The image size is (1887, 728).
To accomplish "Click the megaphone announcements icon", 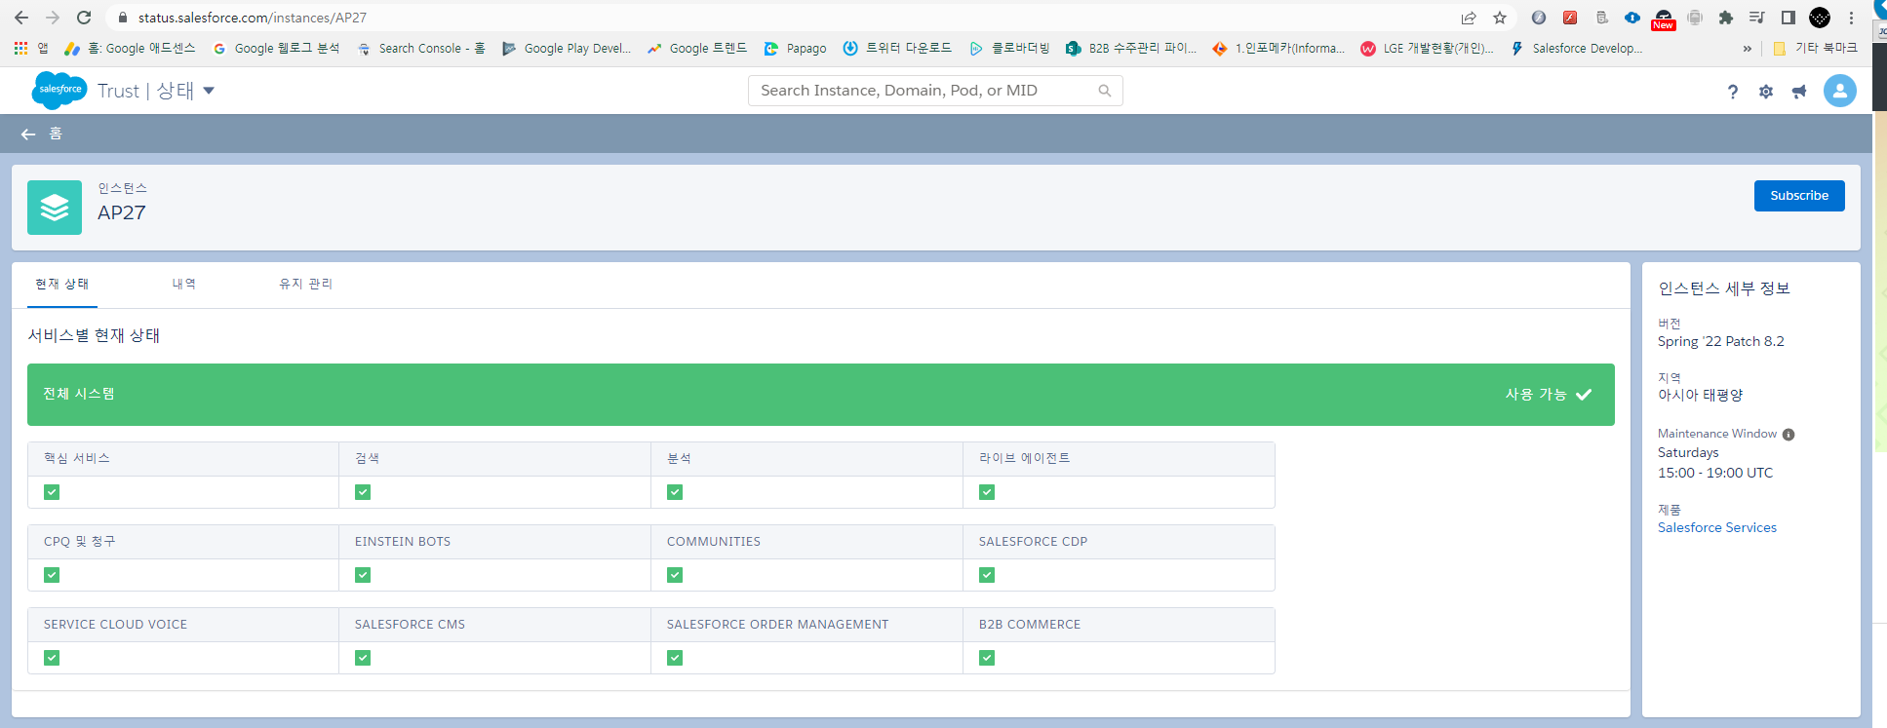I will [x=1799, y=92].
